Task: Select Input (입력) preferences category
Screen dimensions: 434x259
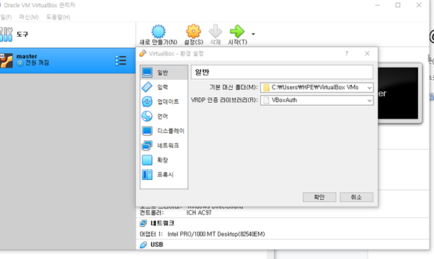Action: tap(164, 87)
